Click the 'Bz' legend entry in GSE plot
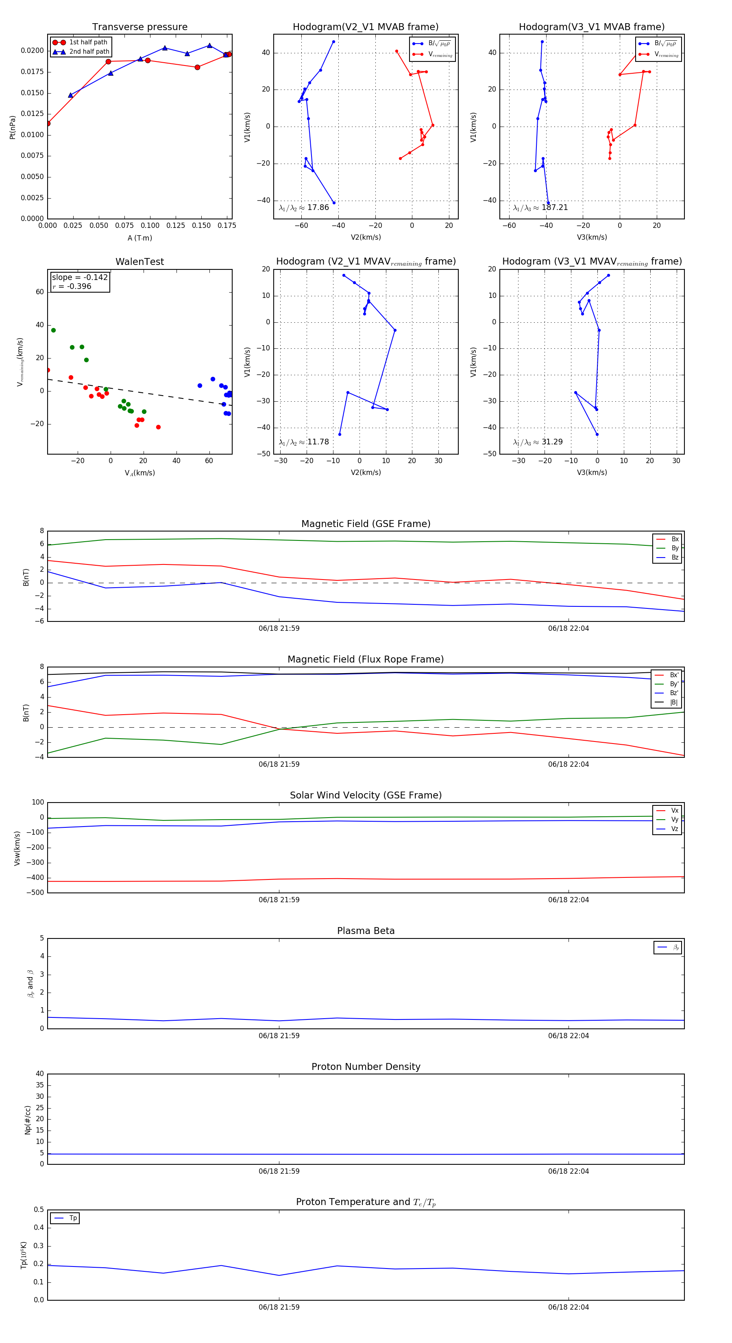This screenshot has width=732, height=1343. 667,557
